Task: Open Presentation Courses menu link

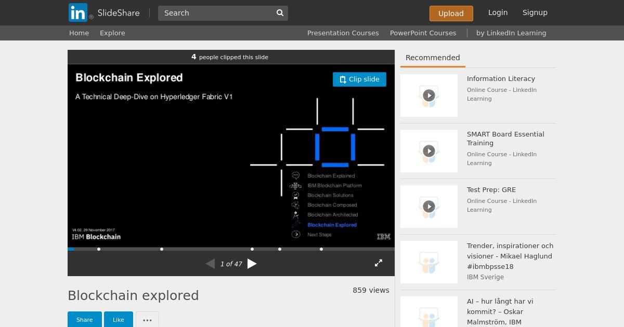Action: tap(343, 33)
